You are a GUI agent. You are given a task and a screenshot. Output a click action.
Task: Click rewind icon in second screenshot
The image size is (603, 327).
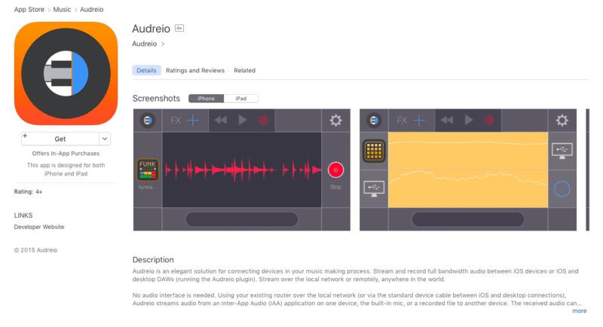coord(446,121)
